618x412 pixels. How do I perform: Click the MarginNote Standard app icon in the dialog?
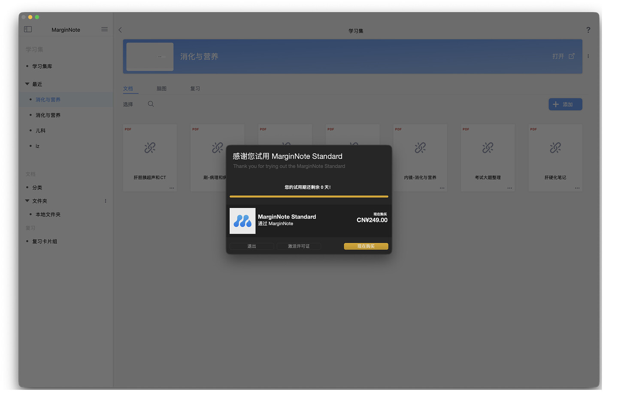(x=242, y=221)
